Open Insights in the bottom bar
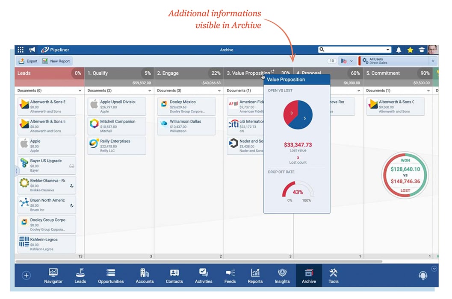The width and height of the screenshot is (452, 299). [282, 276]
